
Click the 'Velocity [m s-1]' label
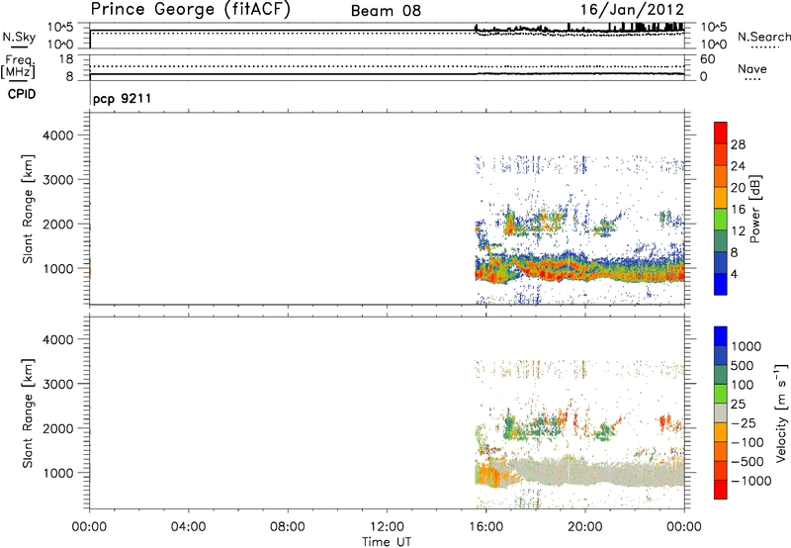coord(781,412)
